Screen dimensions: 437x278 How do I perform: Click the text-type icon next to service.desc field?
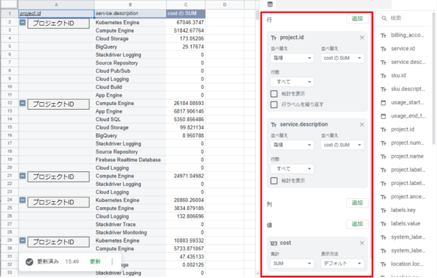383,62
